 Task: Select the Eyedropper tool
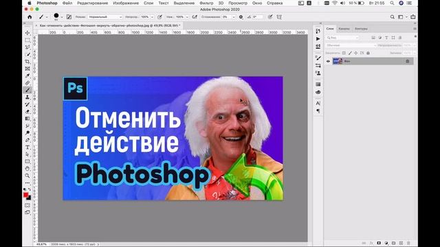click(x=27, y=75)
